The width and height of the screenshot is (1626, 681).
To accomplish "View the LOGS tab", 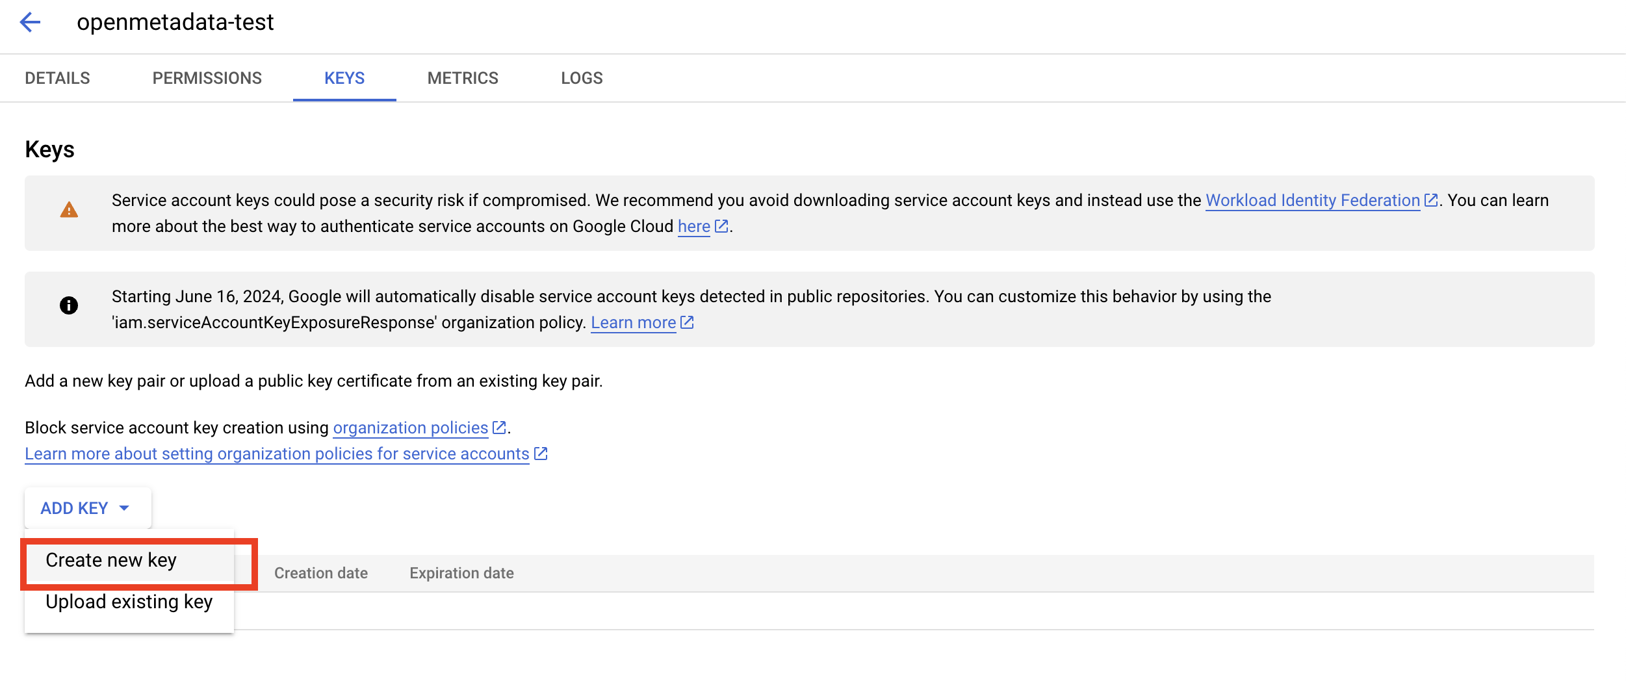I will click(x=582, y=78).
